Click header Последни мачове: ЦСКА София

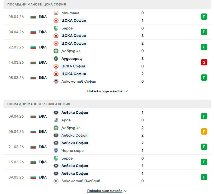[36, 4]
